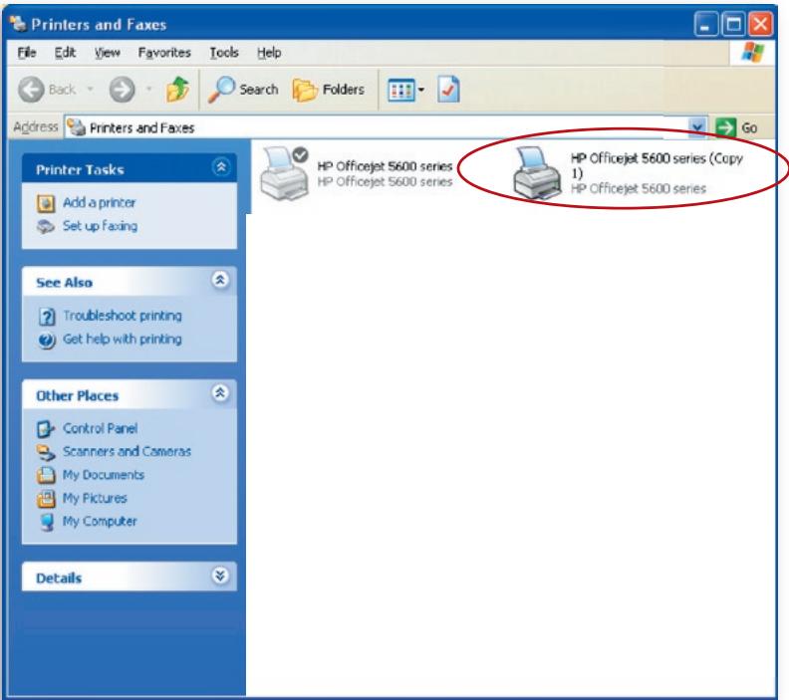Screen dimensions: 789x700
Task: Open the Edit menu
Action: point(65,53)
